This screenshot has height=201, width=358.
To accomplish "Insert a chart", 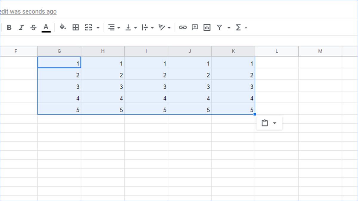I will pyautogui.click(x=207, y=28).
